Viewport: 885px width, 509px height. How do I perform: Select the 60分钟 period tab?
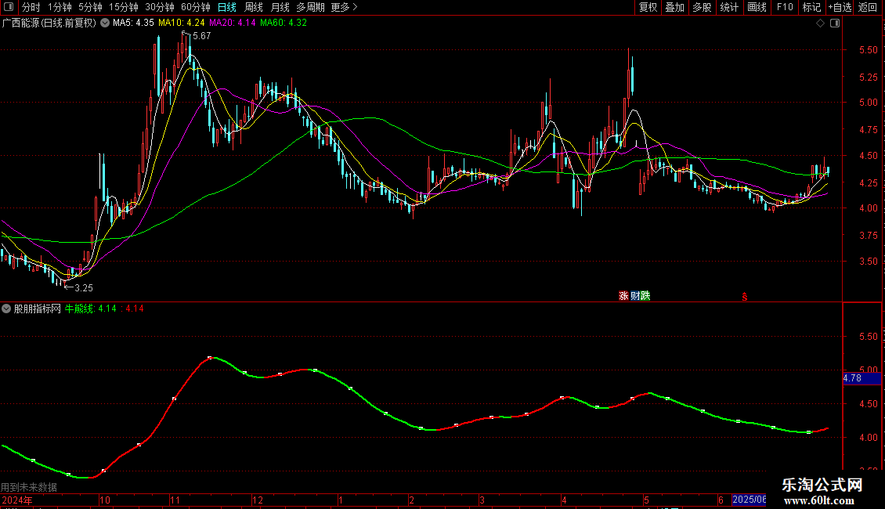click(x=196, y=7)
